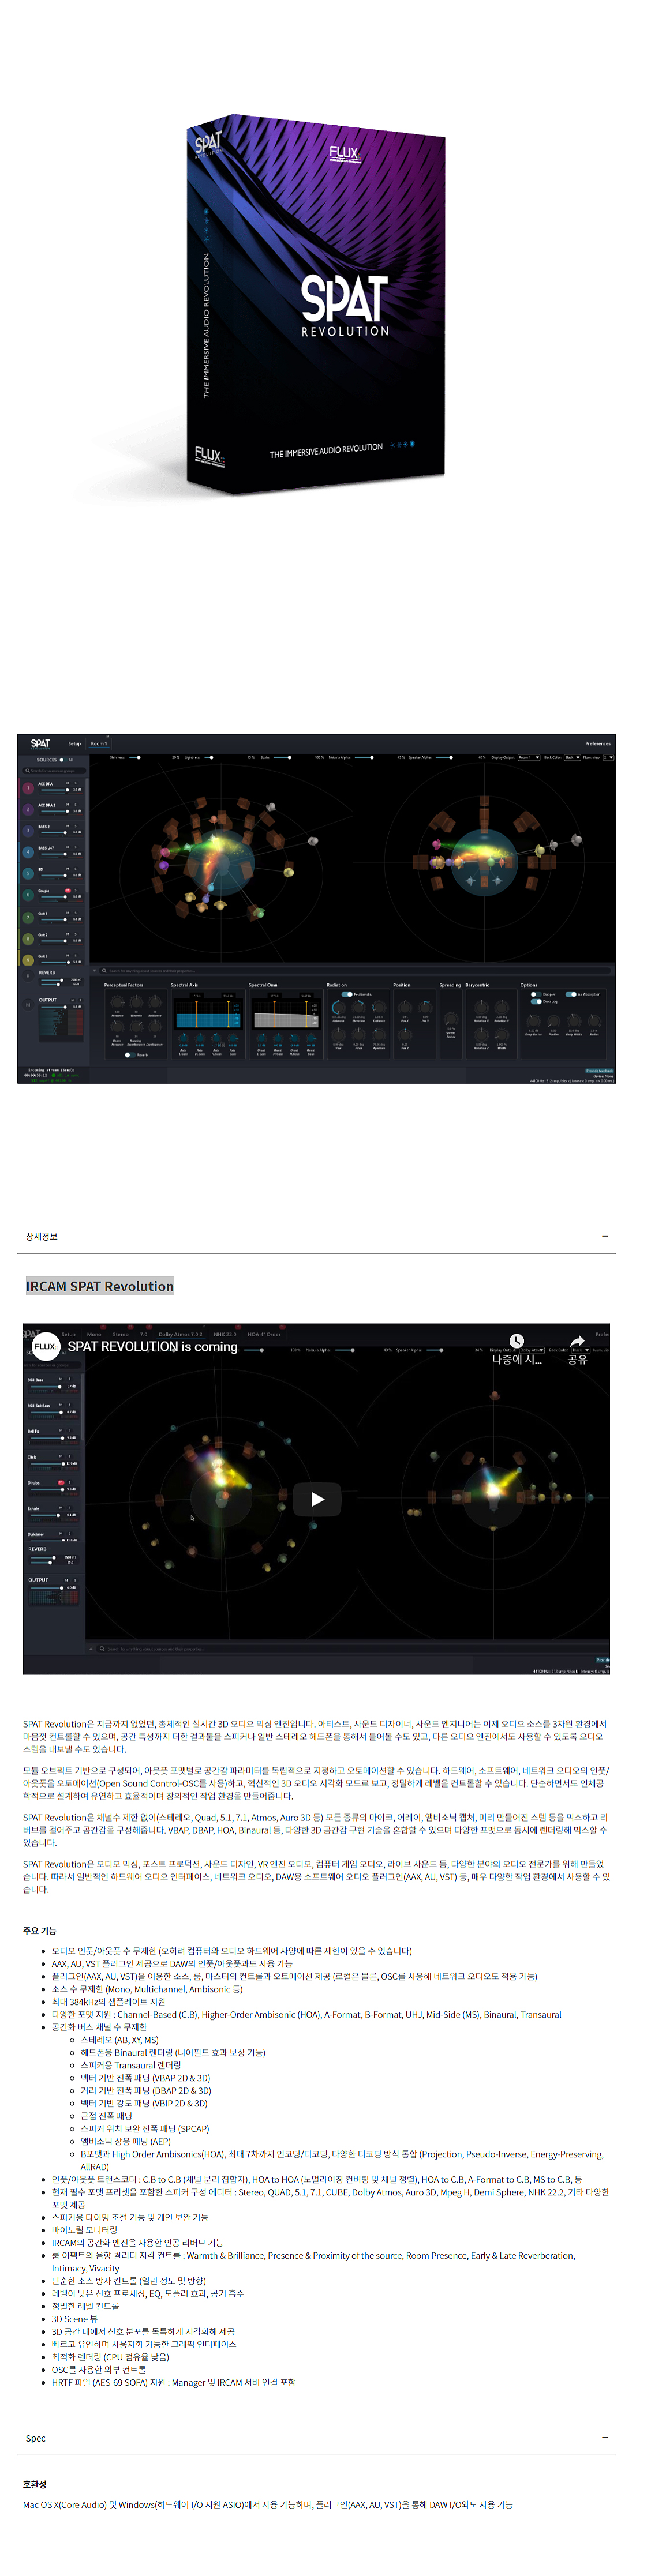
Task: Click the '바이노럴 모니터링' bullet
Action: [x=84, y=2229]
